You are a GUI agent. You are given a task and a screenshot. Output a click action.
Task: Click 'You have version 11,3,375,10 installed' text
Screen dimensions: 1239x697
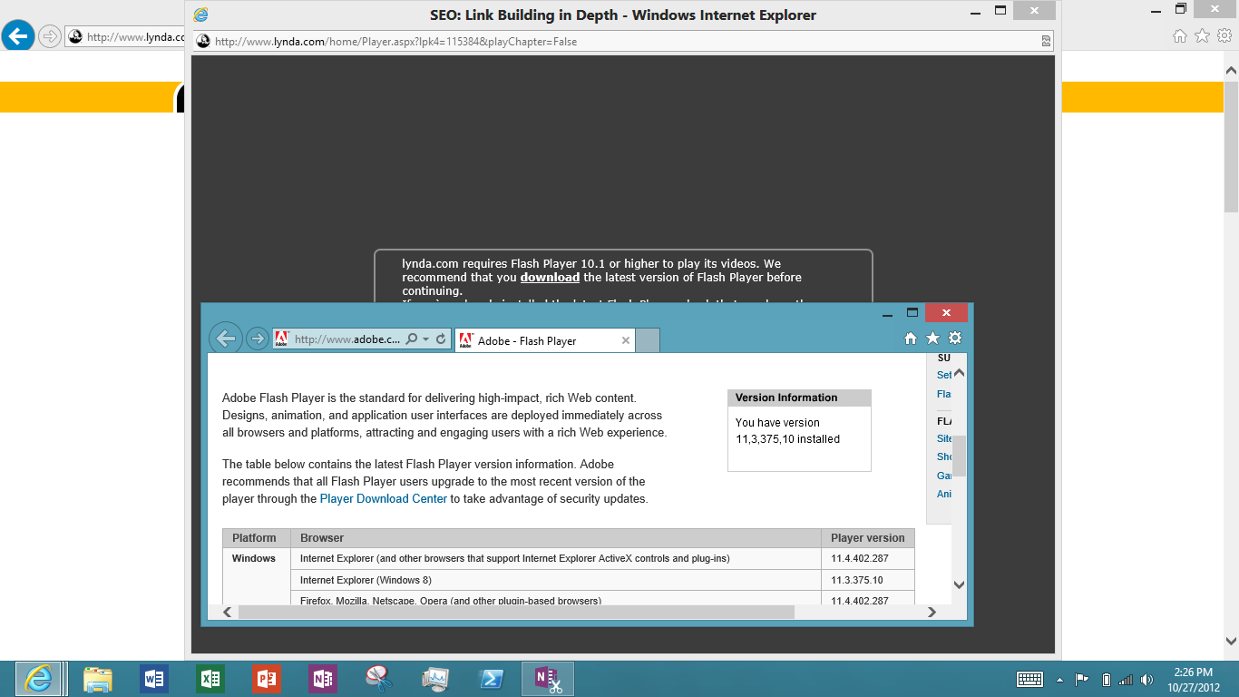pos(787,431)
